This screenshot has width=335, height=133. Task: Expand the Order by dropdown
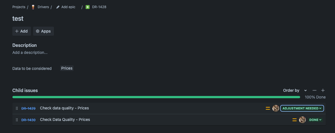295,90
